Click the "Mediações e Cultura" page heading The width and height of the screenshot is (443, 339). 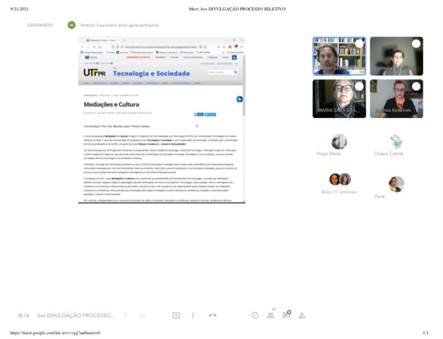click(x=111, y=105)
